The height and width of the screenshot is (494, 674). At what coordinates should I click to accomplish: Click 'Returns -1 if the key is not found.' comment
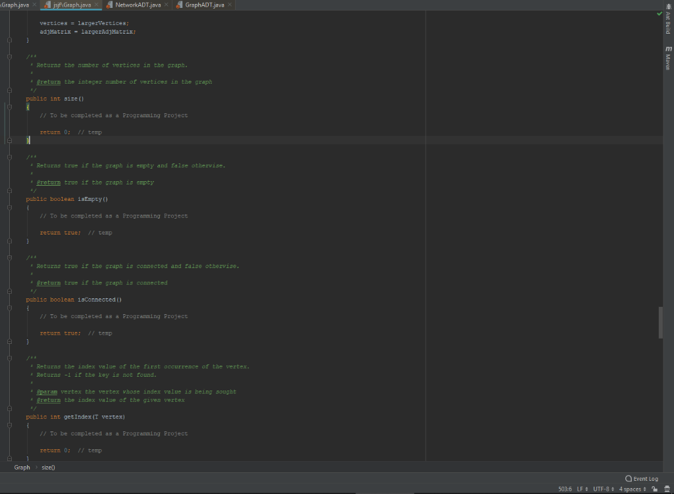97,375
